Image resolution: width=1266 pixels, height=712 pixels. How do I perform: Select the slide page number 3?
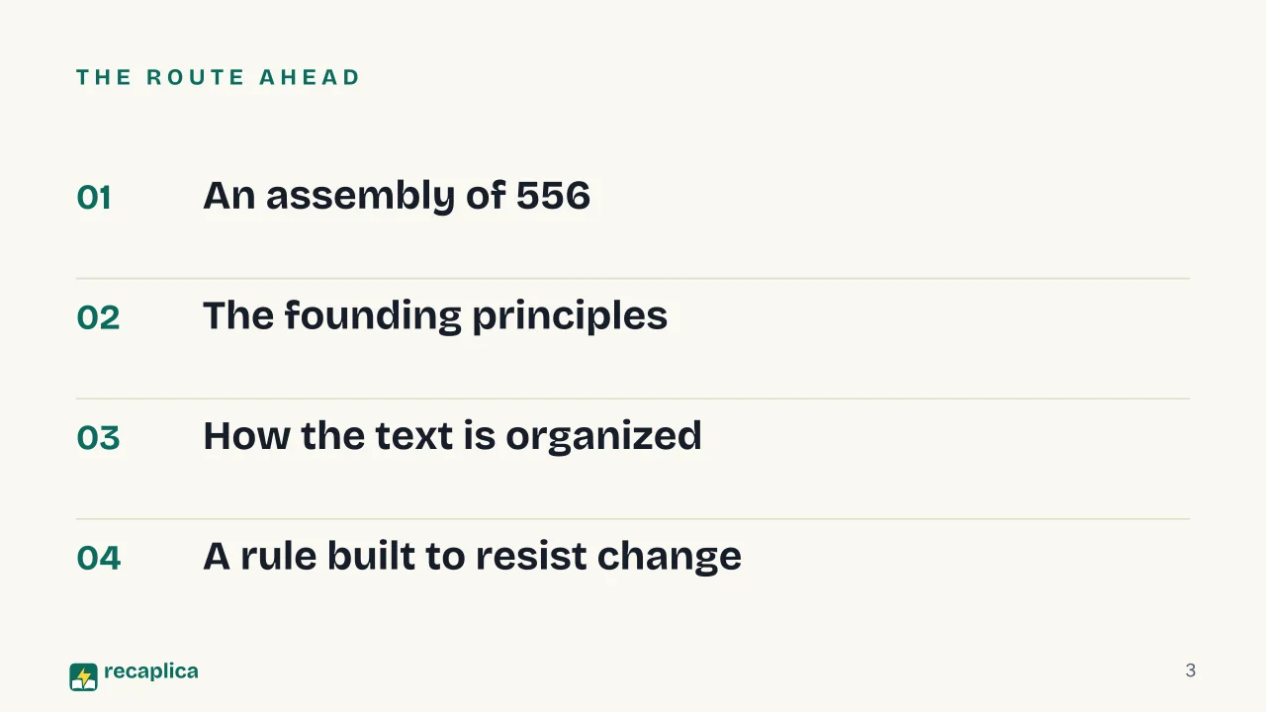(1190, 670)
